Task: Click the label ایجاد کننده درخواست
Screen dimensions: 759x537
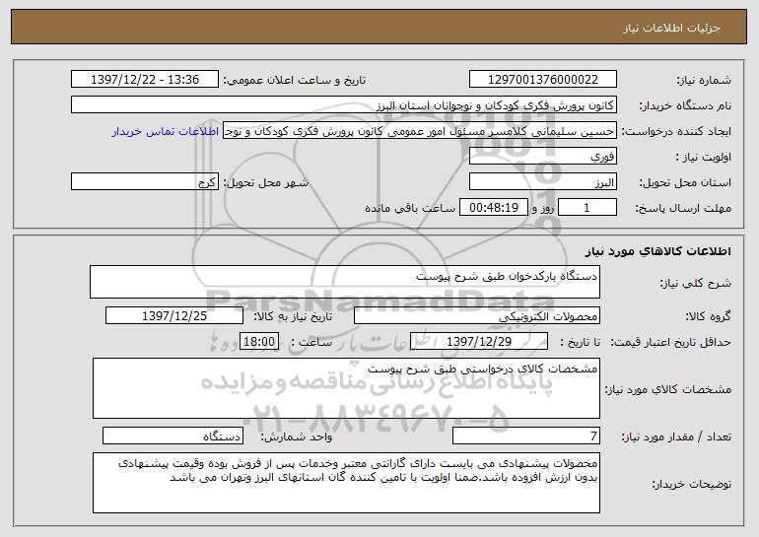Action: (x=676, y=132)
